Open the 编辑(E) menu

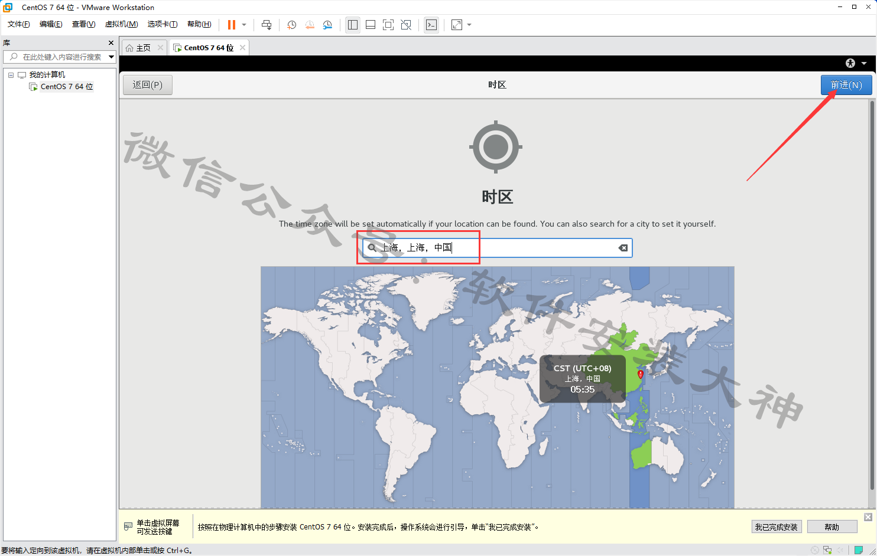tap(51, 24)
